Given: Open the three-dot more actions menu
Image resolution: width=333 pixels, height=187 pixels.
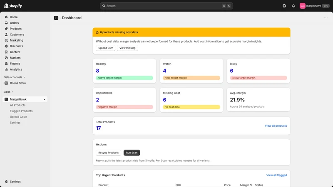Looking at the screenshot, I should (326, 18).
